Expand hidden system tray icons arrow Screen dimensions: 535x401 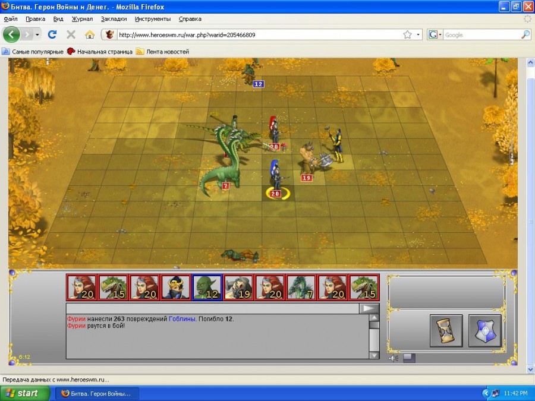coord(486,393)
